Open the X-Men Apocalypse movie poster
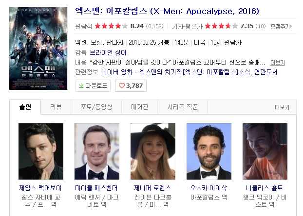 coord(38,49)
